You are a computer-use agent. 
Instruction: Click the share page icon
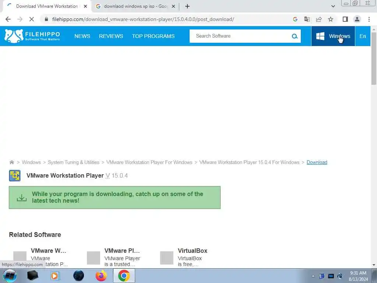pyautogui.click(x=319, y=19)
